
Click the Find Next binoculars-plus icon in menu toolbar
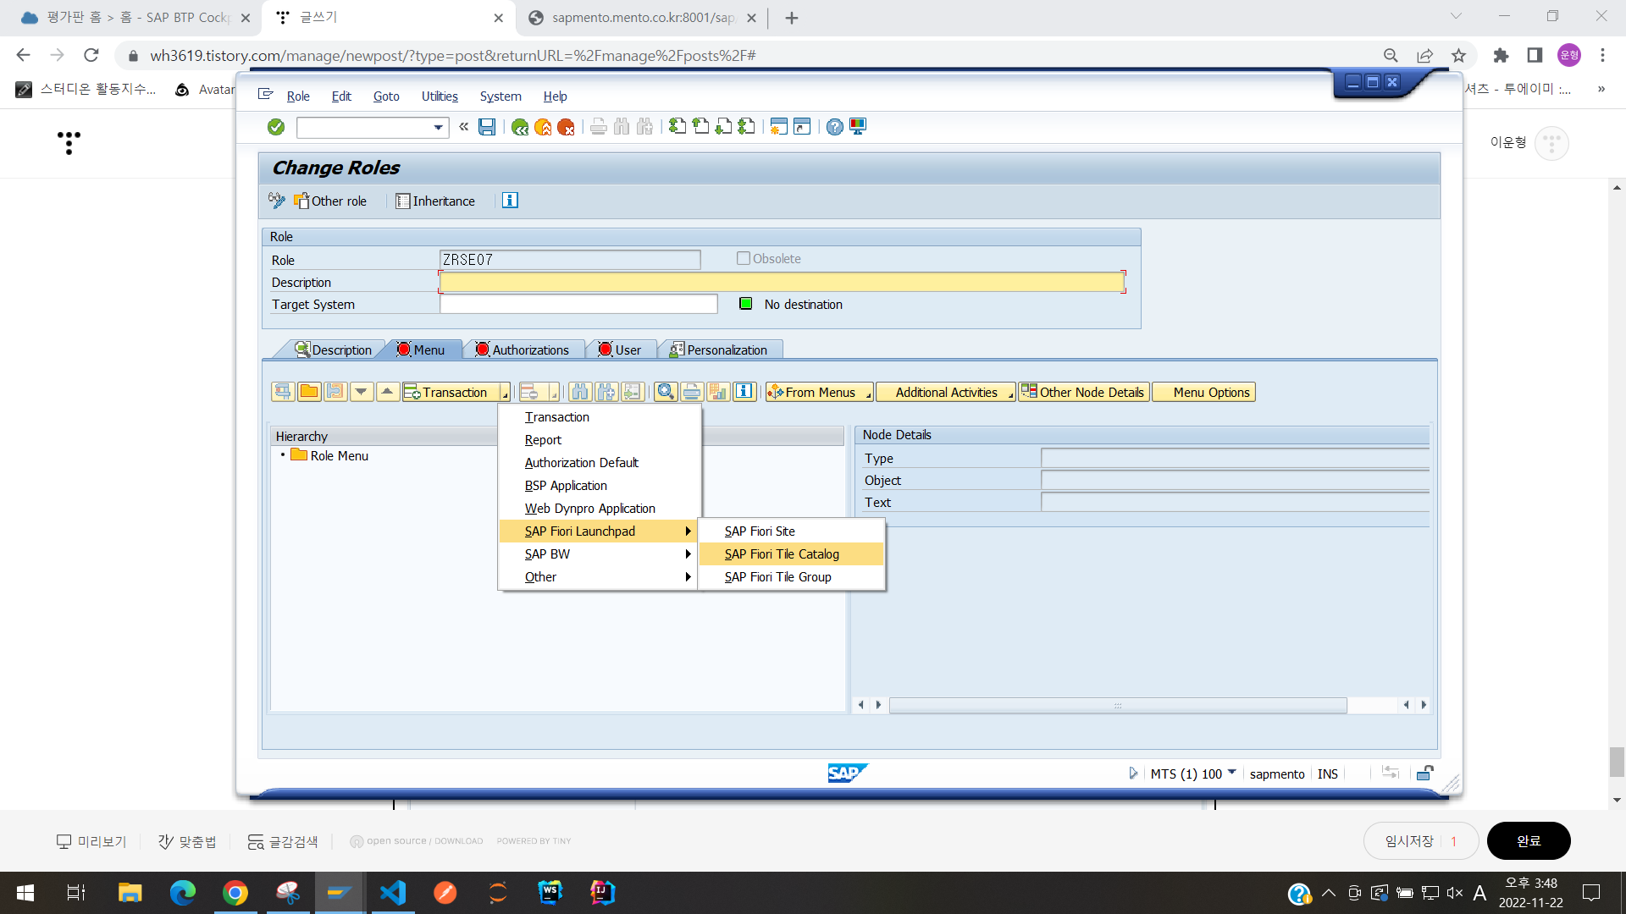(x=606, y=392)
